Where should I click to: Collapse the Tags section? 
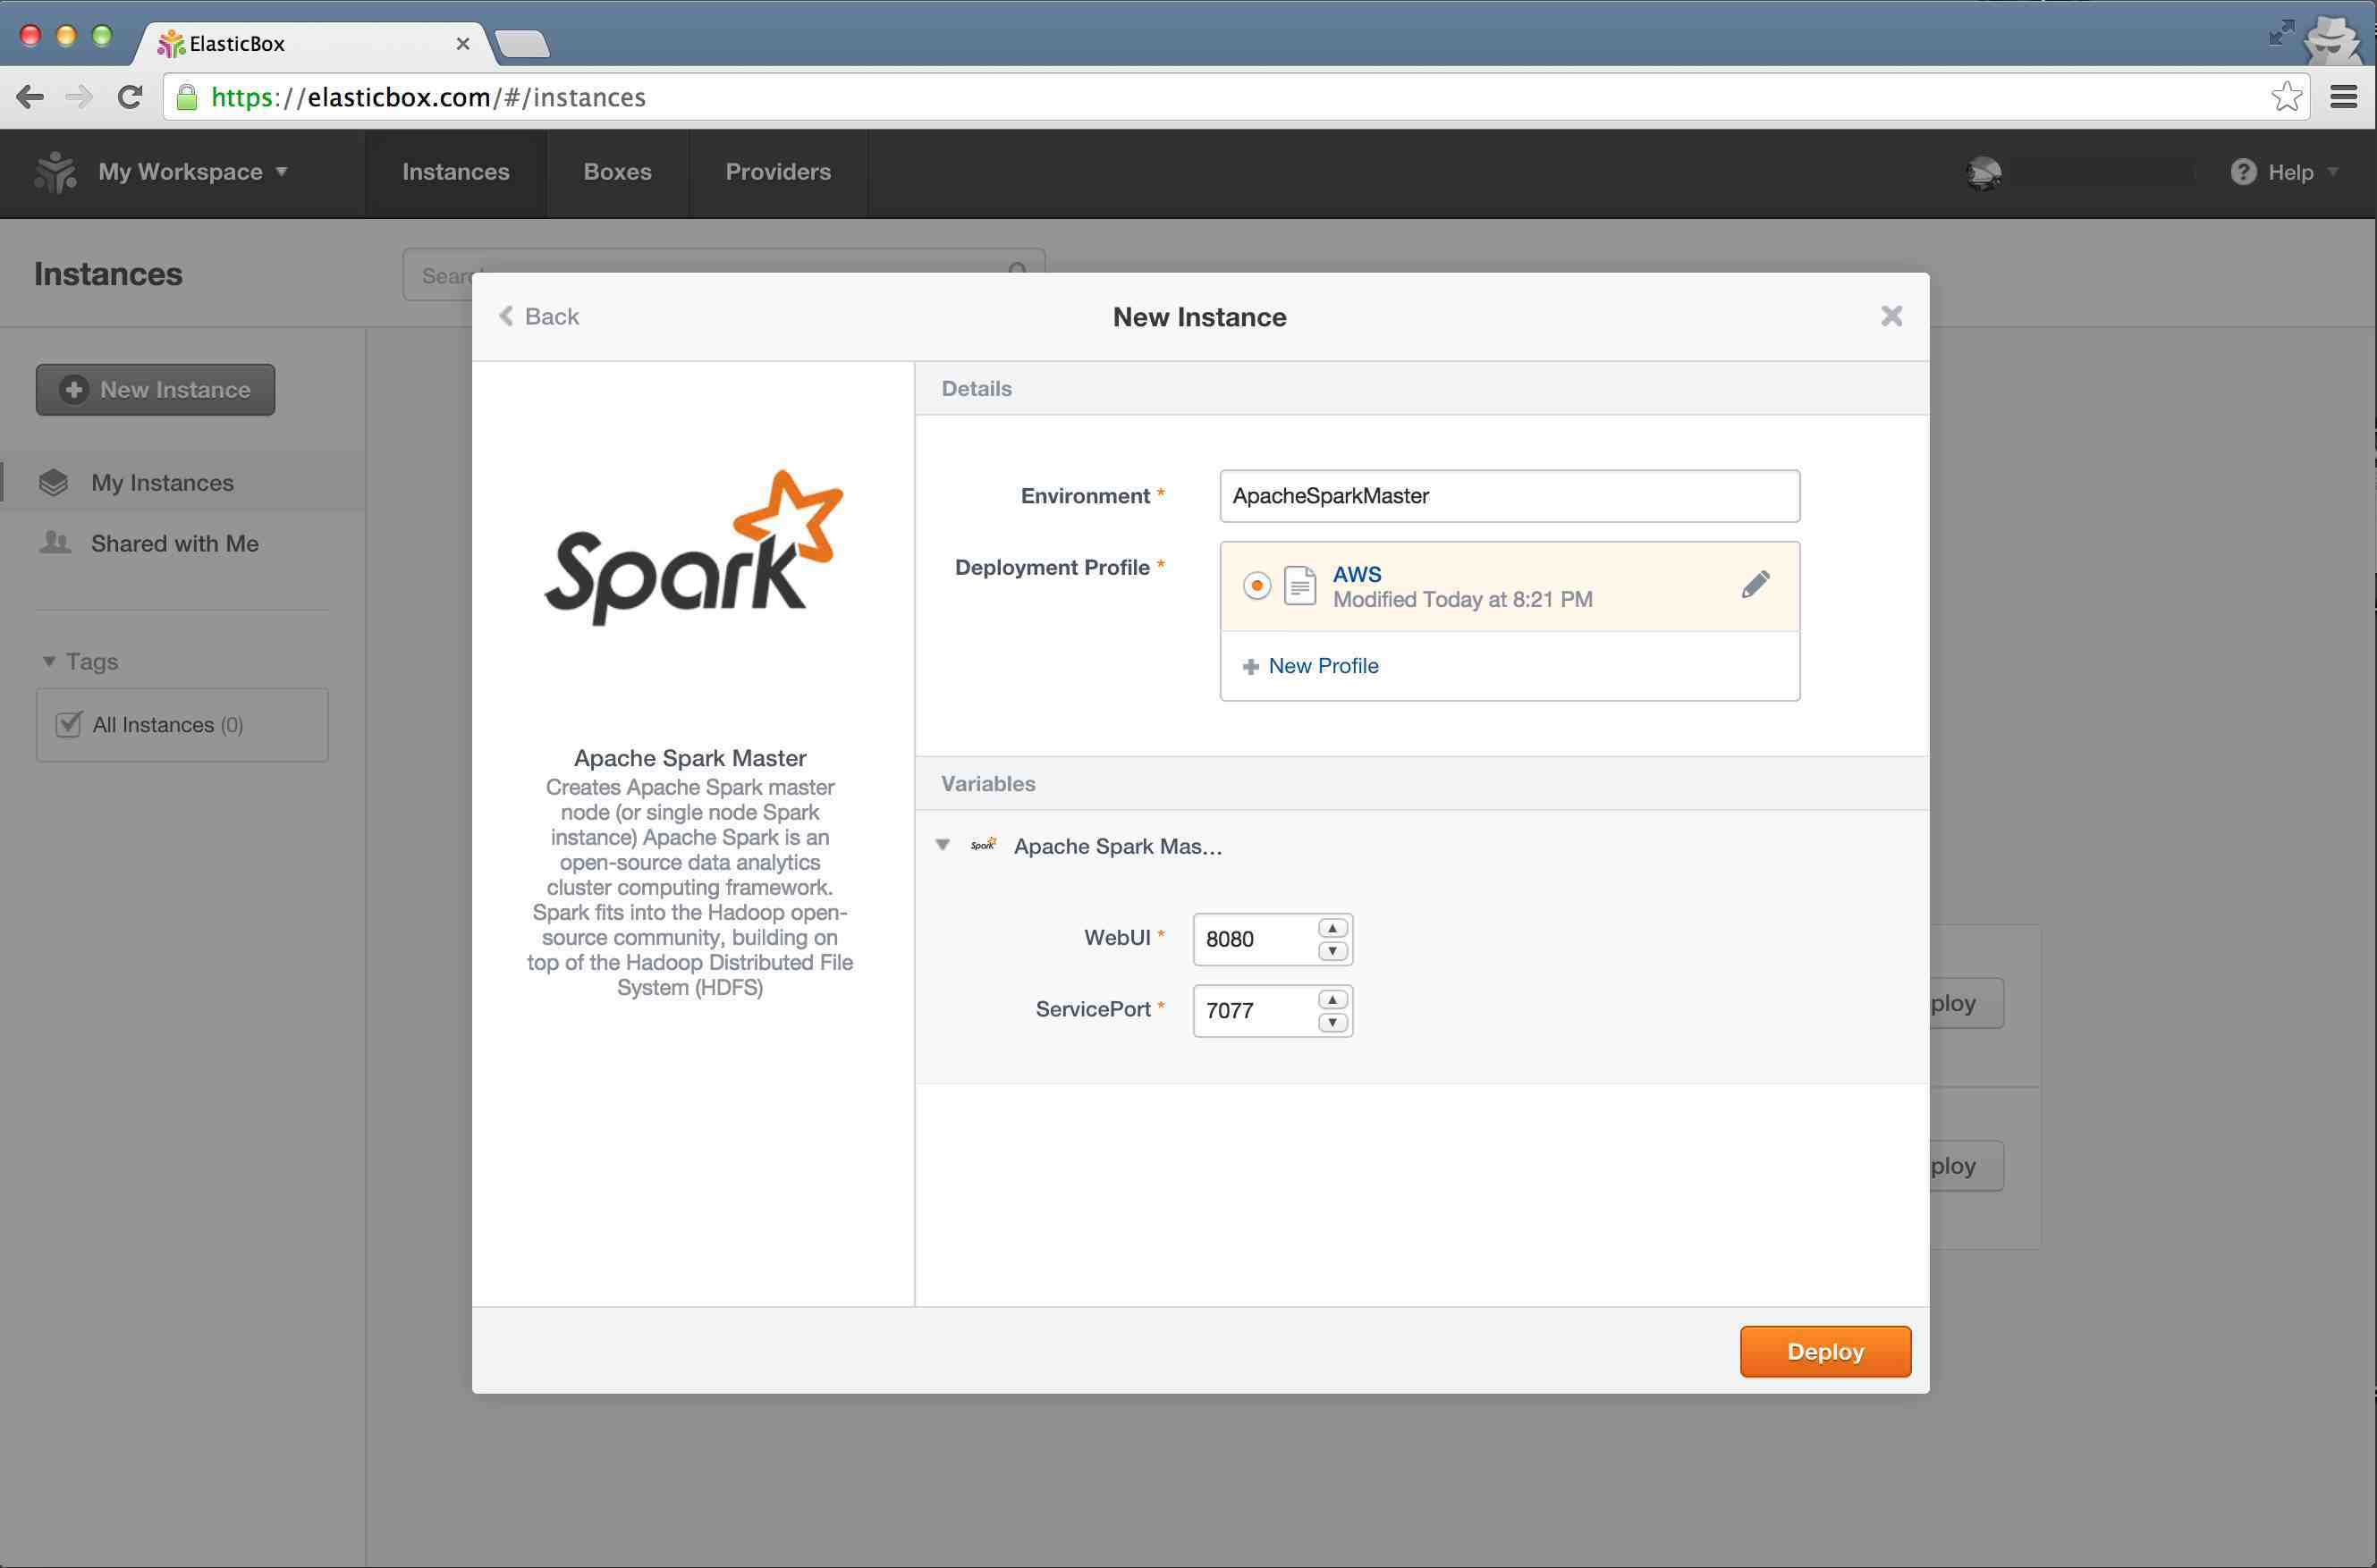coord(49,662)
